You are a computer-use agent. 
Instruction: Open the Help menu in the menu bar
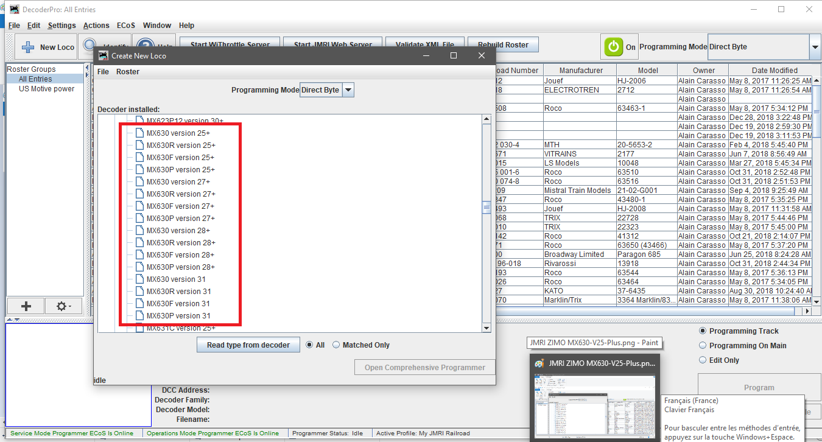pos(186,26)
